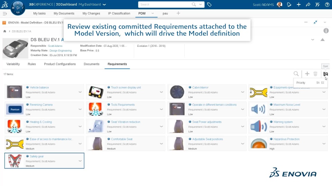The height and width of the screenshot is (186, 332).
Task: Open the pau tab
Action: click(165, 13)
